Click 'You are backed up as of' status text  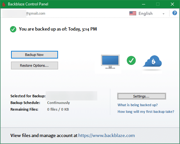pyautogui.click(x=58, y=29)
